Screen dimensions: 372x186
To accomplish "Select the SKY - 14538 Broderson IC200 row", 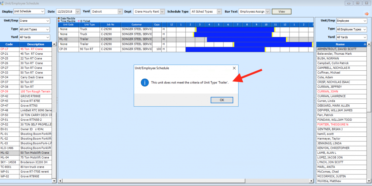I will coord(26,162).
